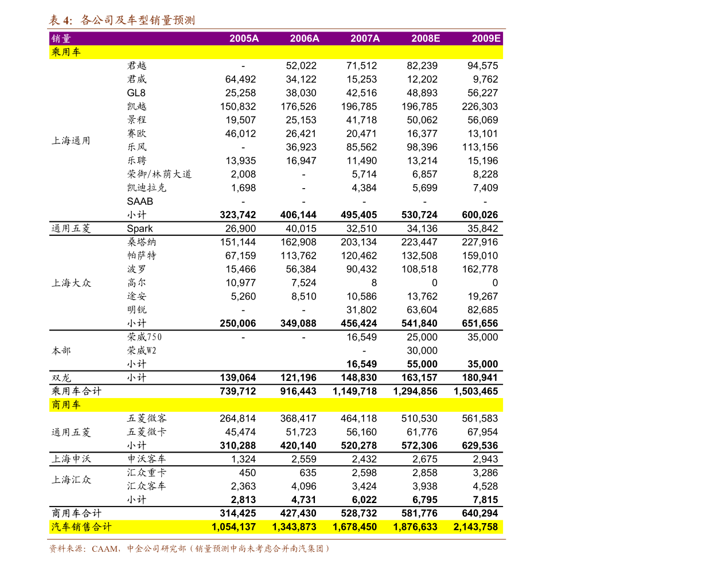
Task: Select the 629,536 通用五菱 commercial subtotal
Action: (x=480, y=446)
